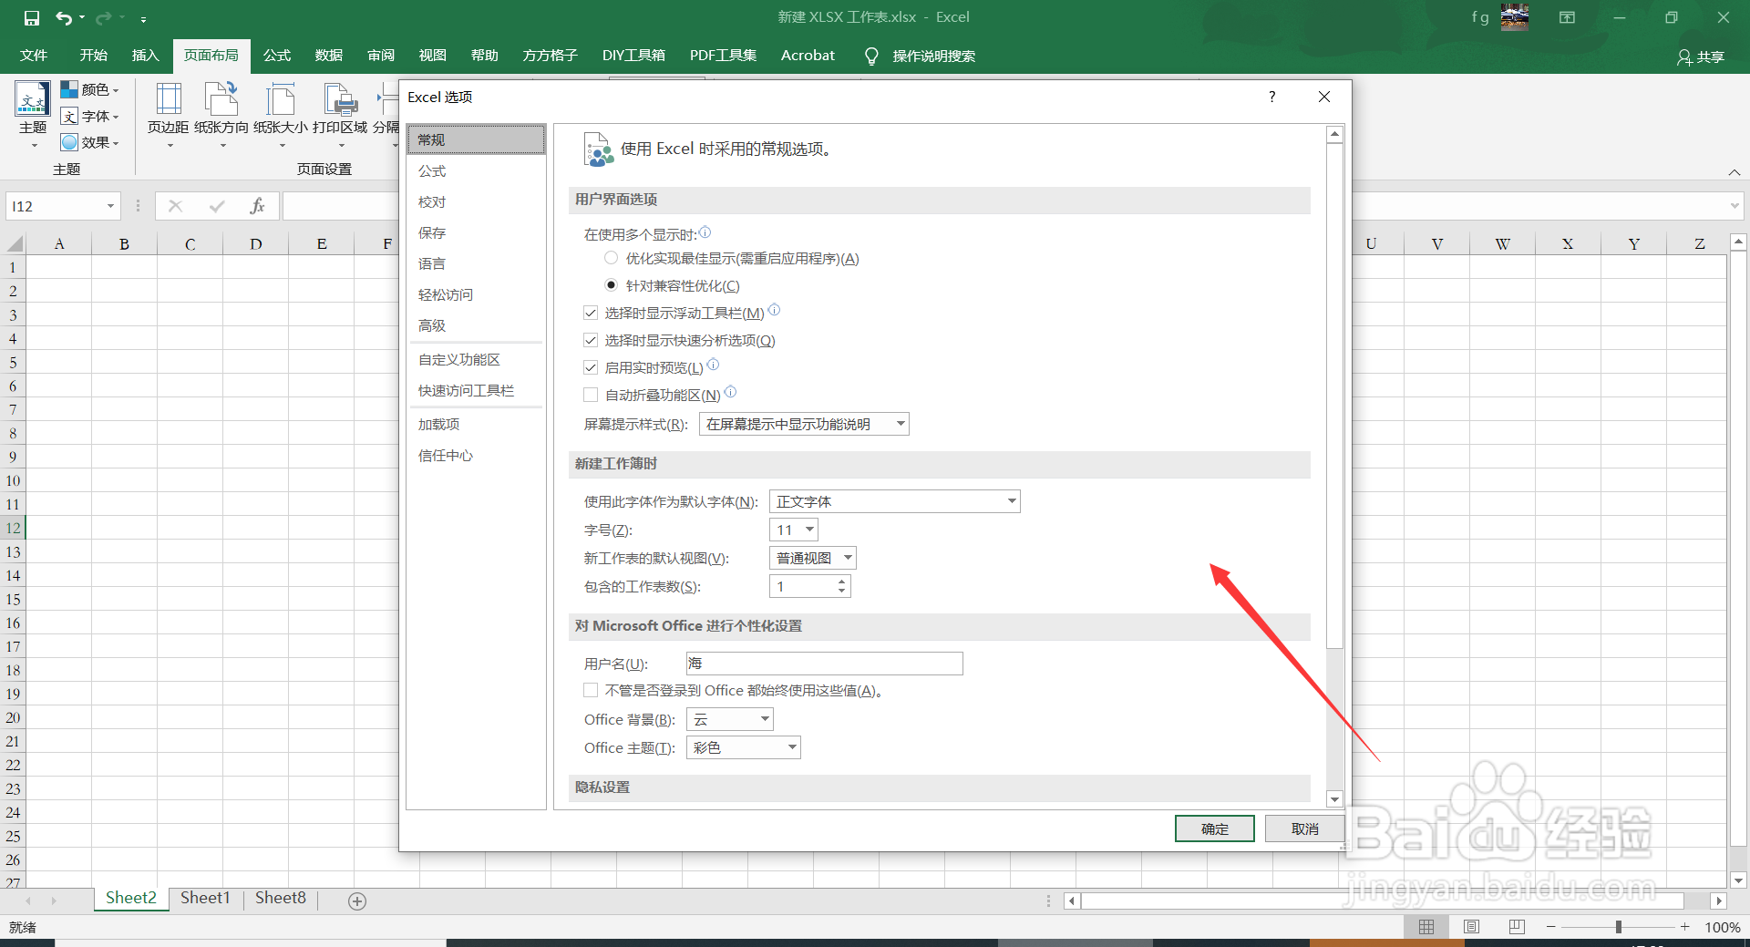Select the 效果 (Effects) icon

(90, 142)
